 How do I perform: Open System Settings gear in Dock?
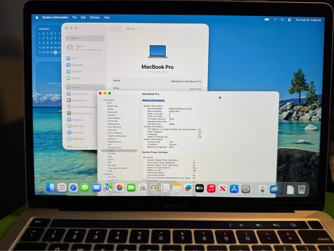246,189
